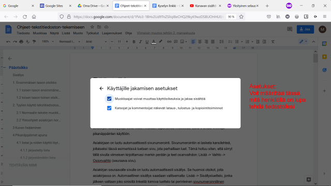Viewport: 331px width, 186px height.
Task: Open last edit link Viimeisin muutos
Action: pyautogui.click(x=166, y=33)
